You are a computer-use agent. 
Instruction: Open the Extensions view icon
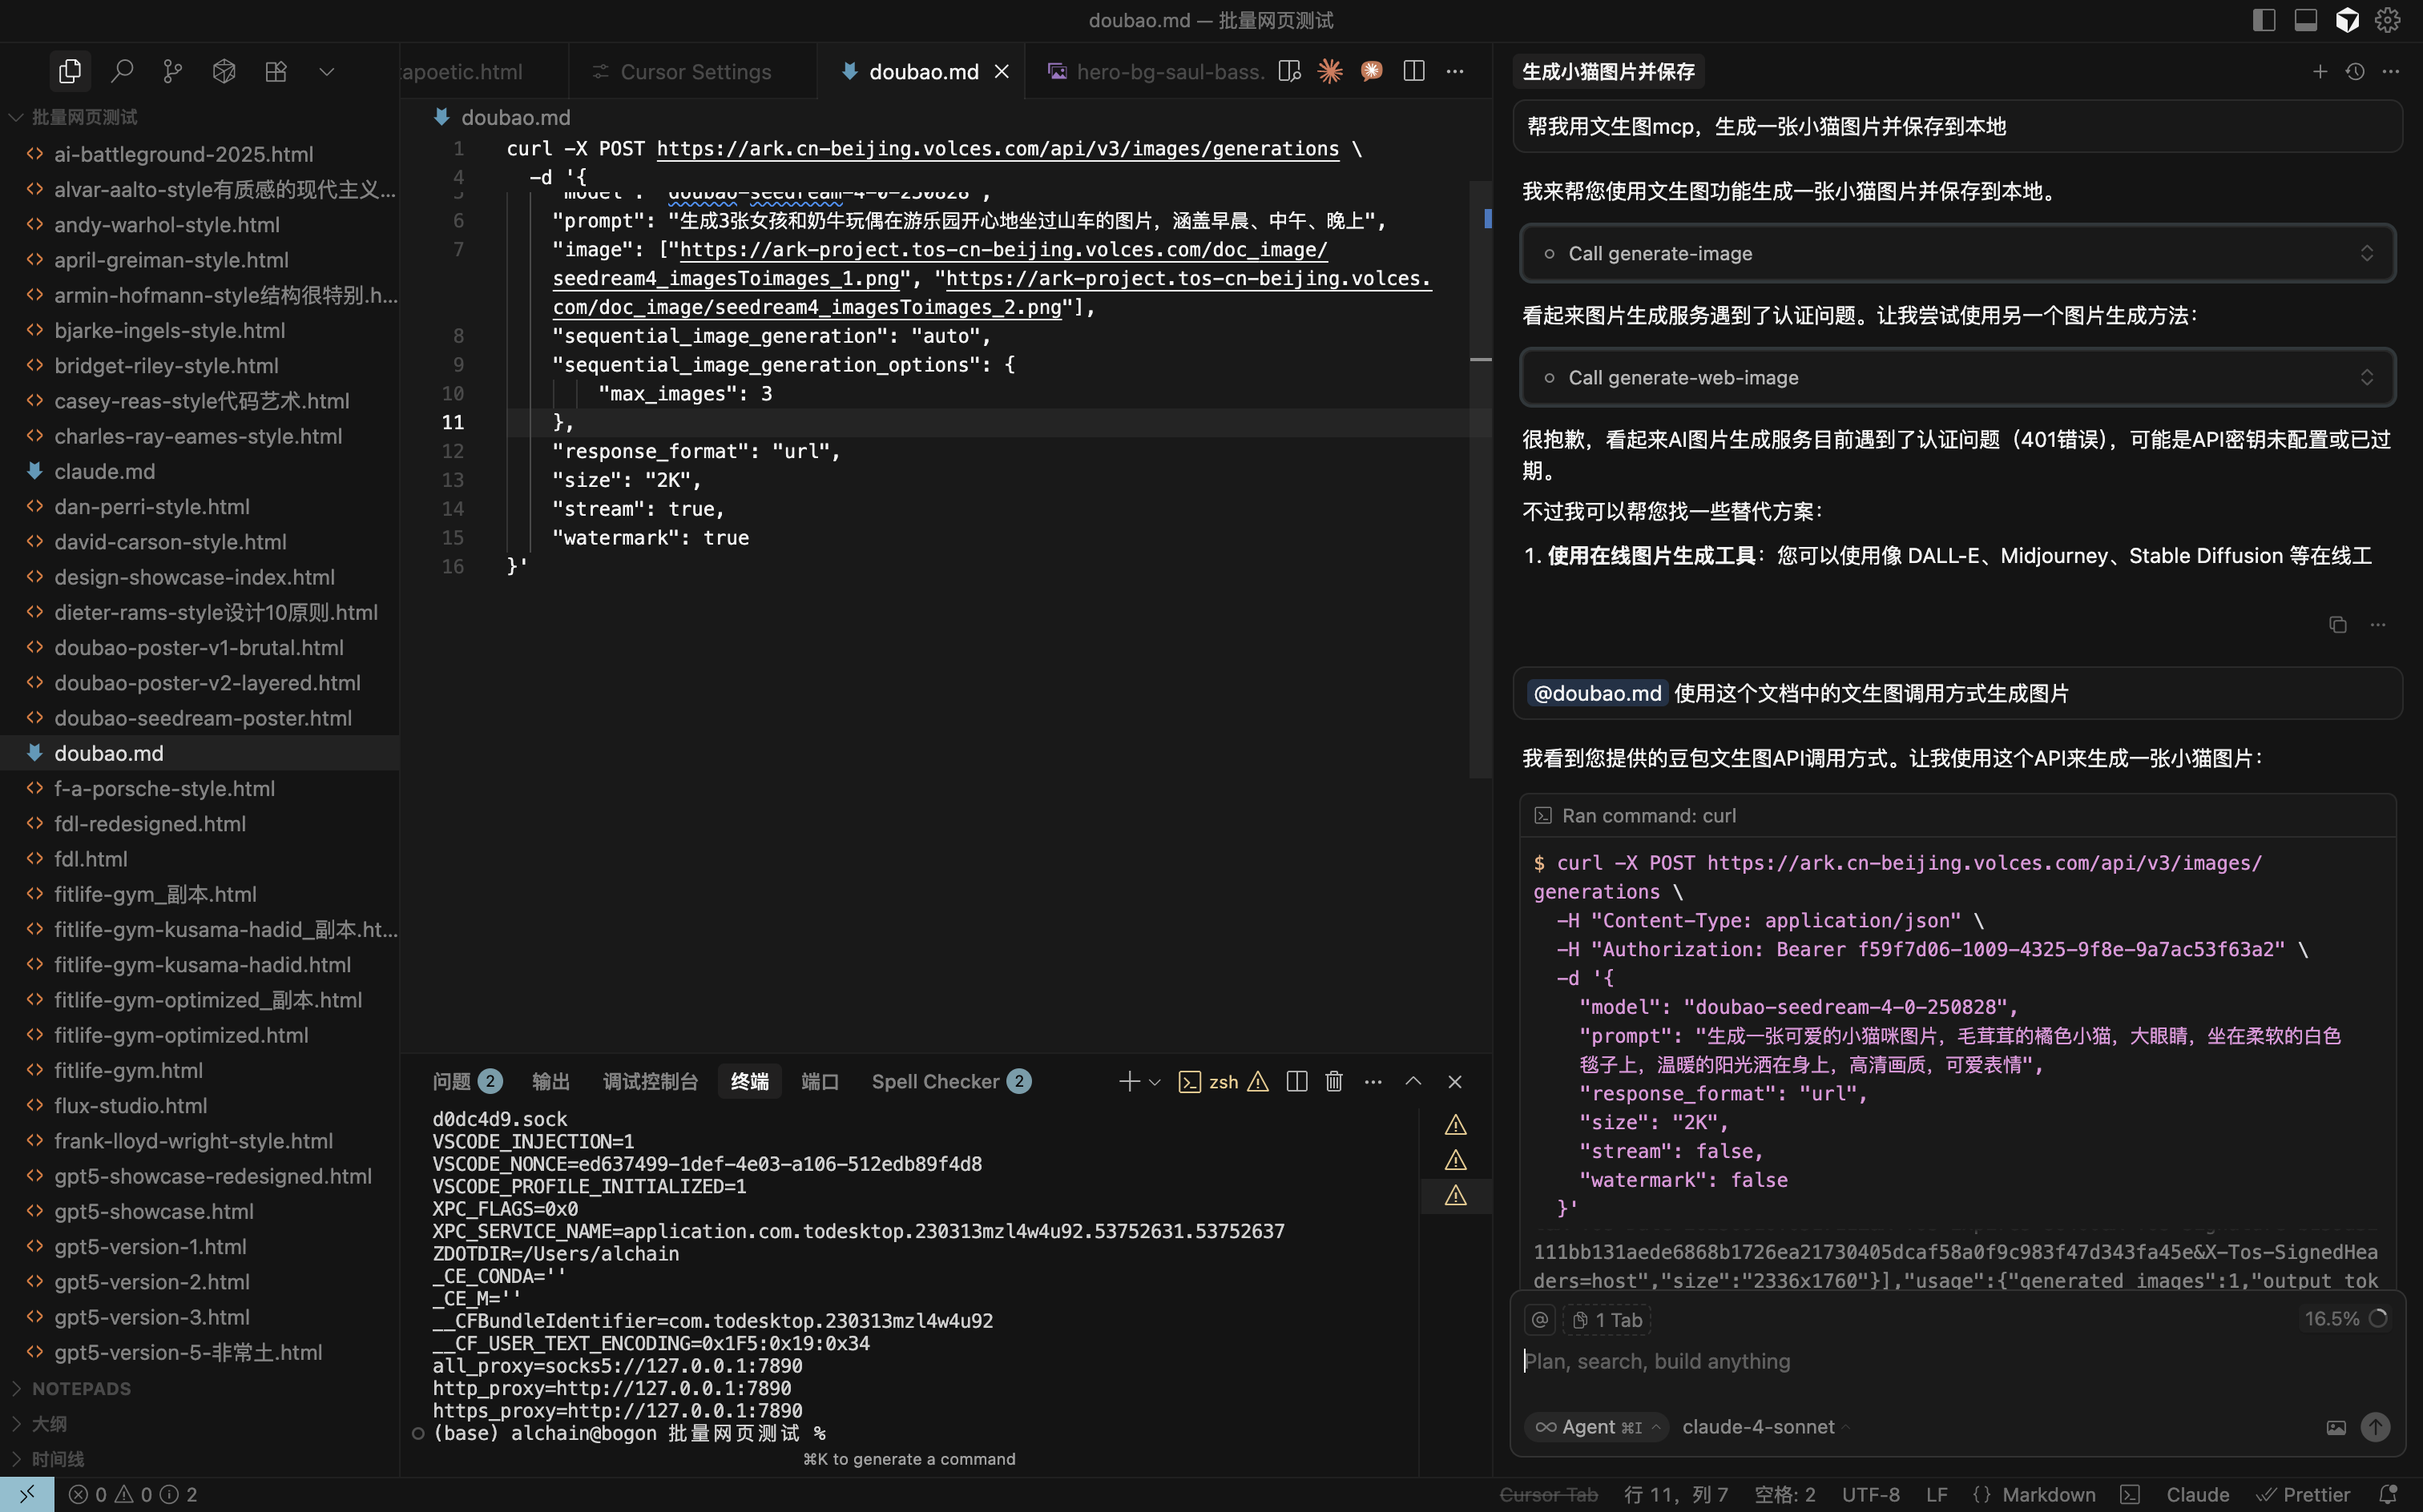[275, 71]
